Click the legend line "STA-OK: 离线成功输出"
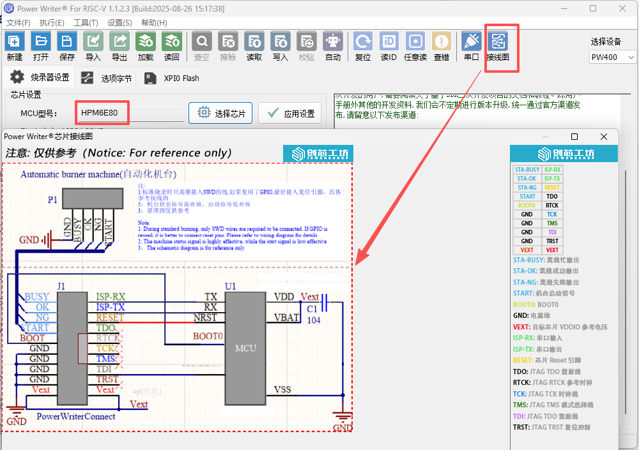 (x=546, y=271)
